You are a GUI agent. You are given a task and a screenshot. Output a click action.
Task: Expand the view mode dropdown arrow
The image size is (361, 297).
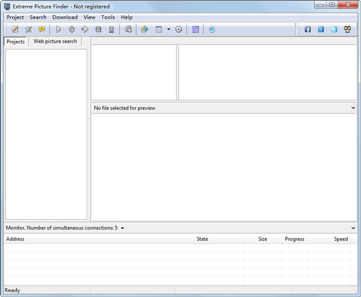point(168,29)
